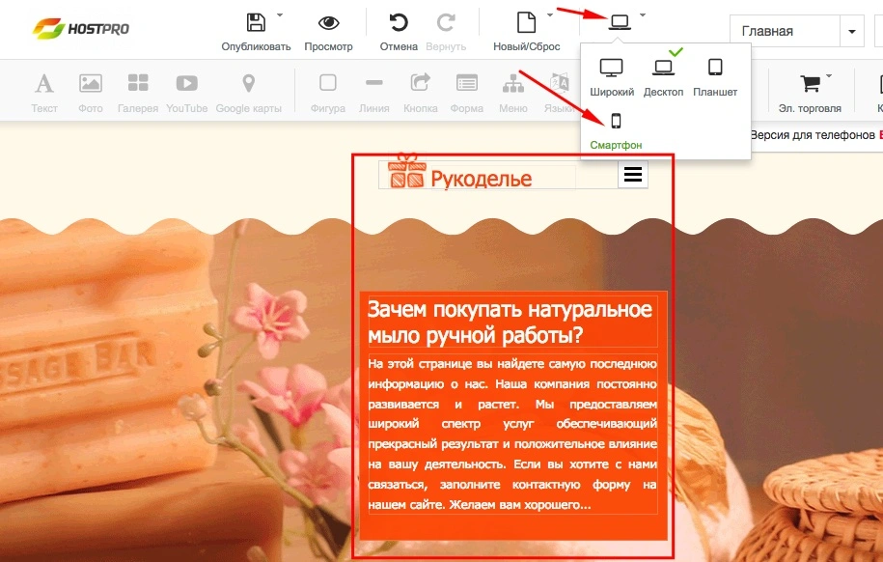Click the Опубликовать save icon
Screen dimensions: 883x562
[257, 23]
